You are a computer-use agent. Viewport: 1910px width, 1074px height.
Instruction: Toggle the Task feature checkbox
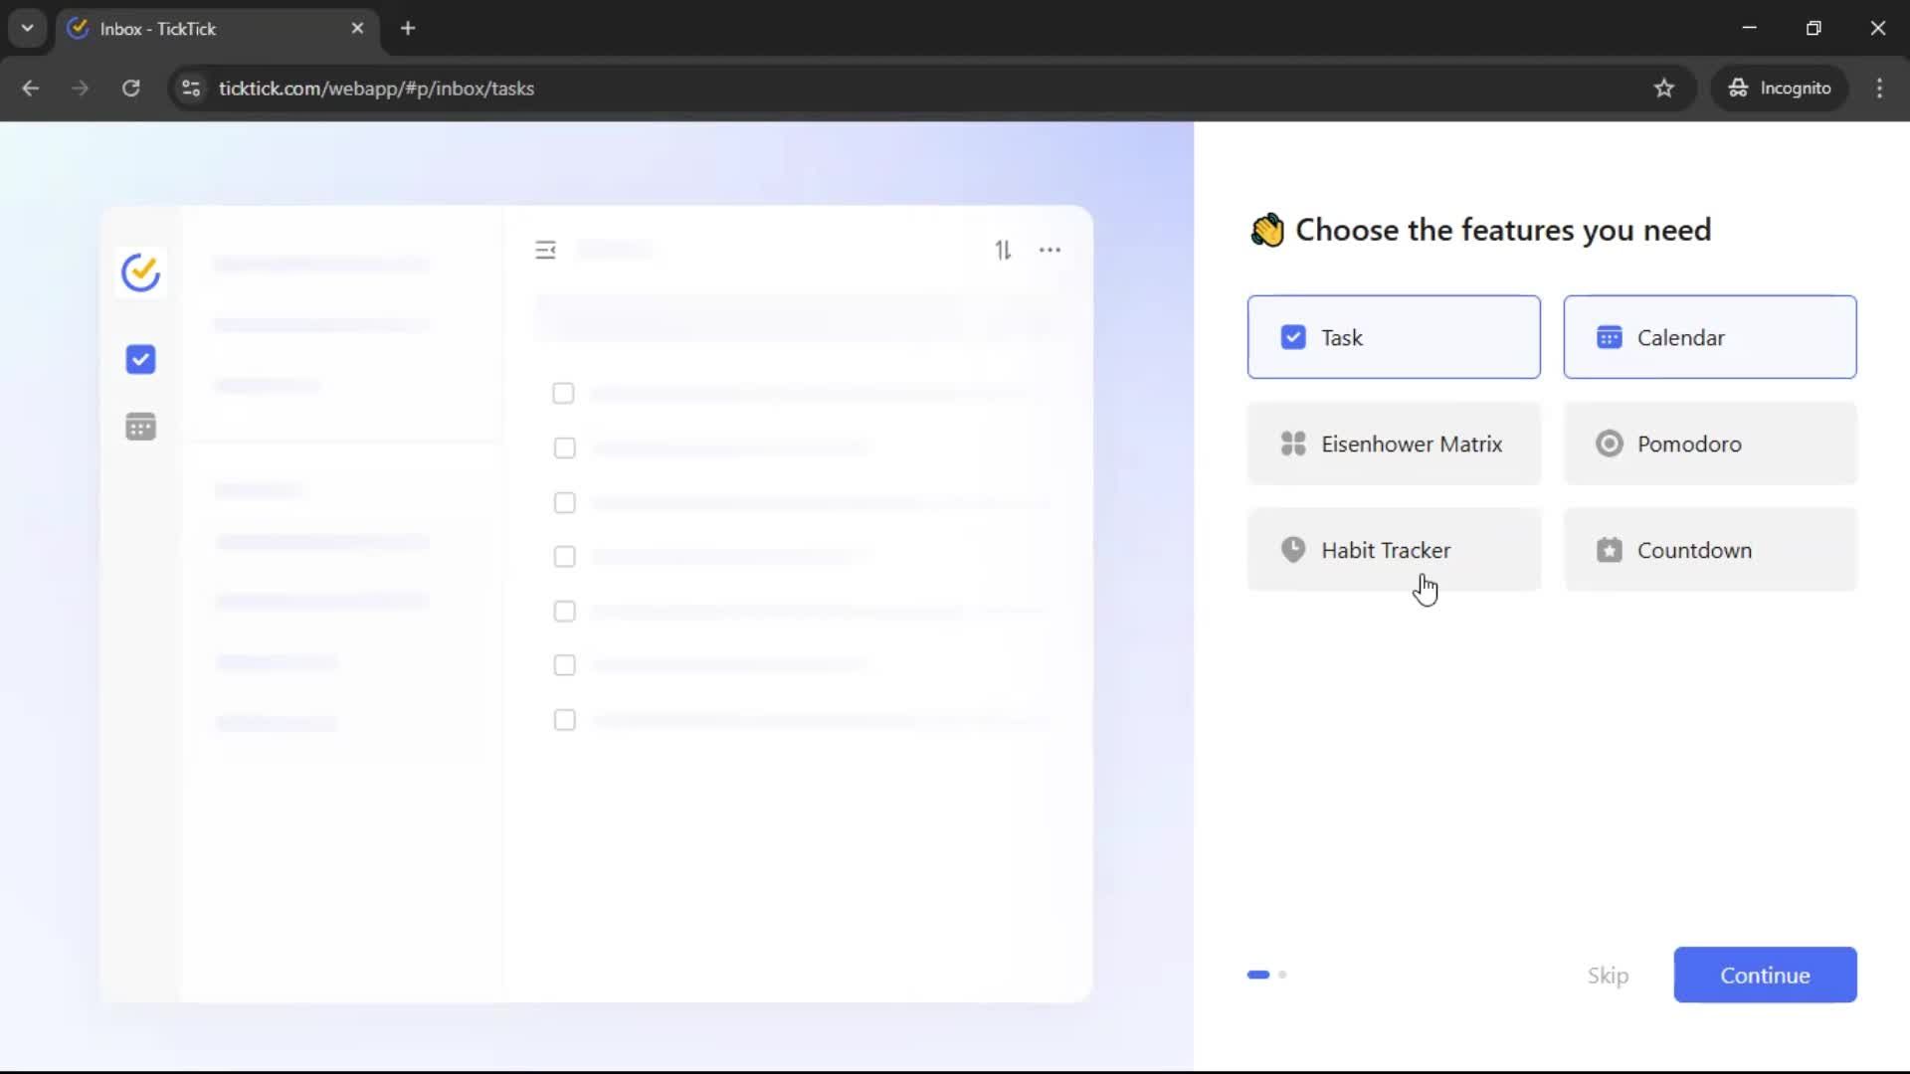tap(1292, 337)
